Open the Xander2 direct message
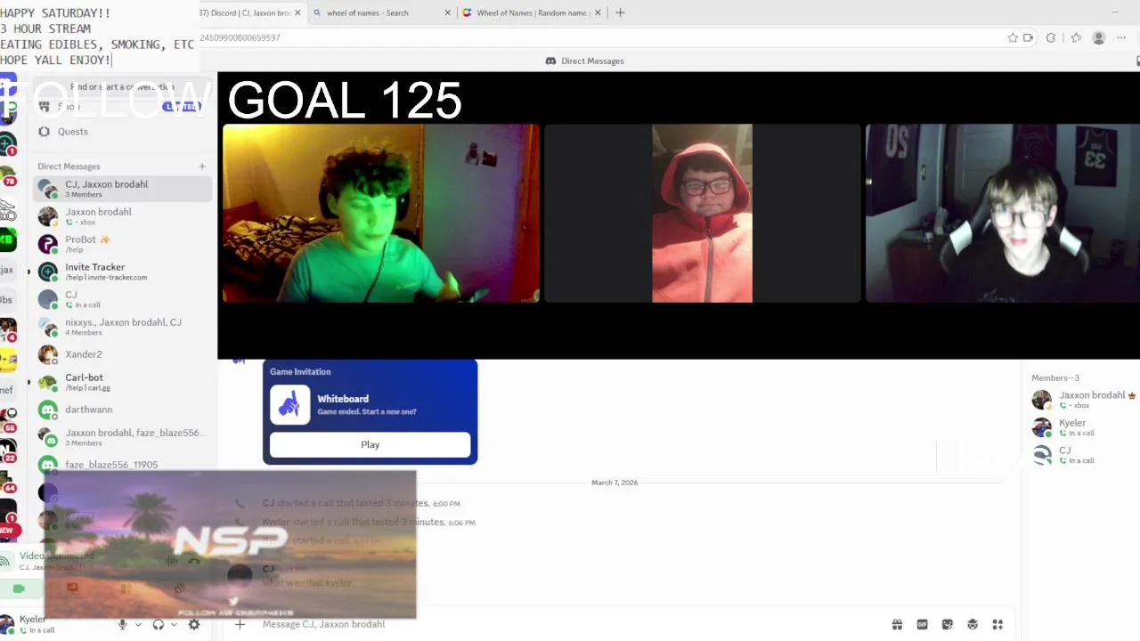Viewport: 1140px width, 641px height. tap(124, 354)
